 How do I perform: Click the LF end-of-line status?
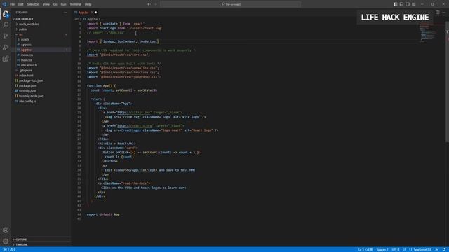click(x=404, y=249)
